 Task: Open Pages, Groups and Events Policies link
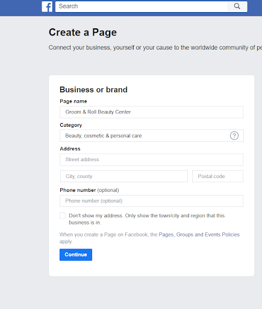(x=199, y=235)
